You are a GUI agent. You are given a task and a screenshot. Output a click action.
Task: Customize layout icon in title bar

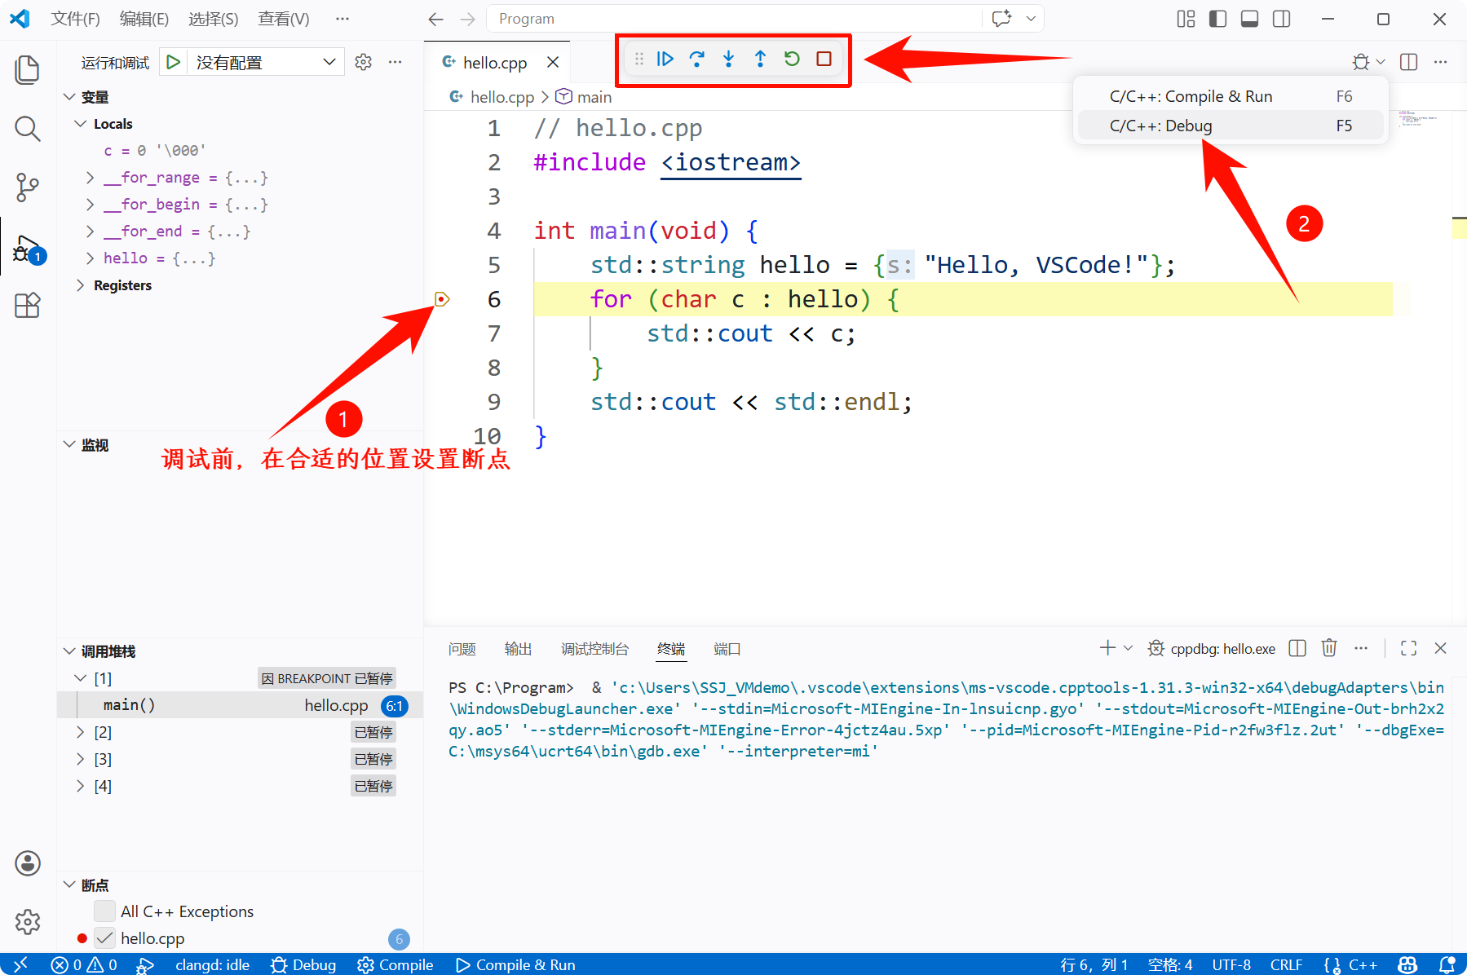pyautogui.click(x=1186, y=19)
